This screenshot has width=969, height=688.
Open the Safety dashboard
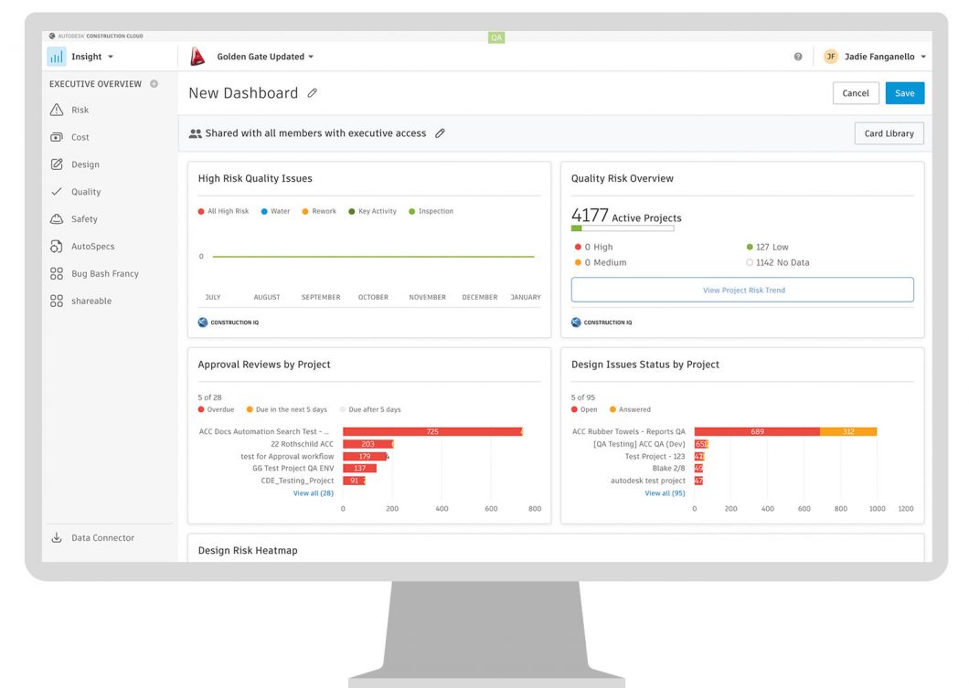[x=84, y=218]
